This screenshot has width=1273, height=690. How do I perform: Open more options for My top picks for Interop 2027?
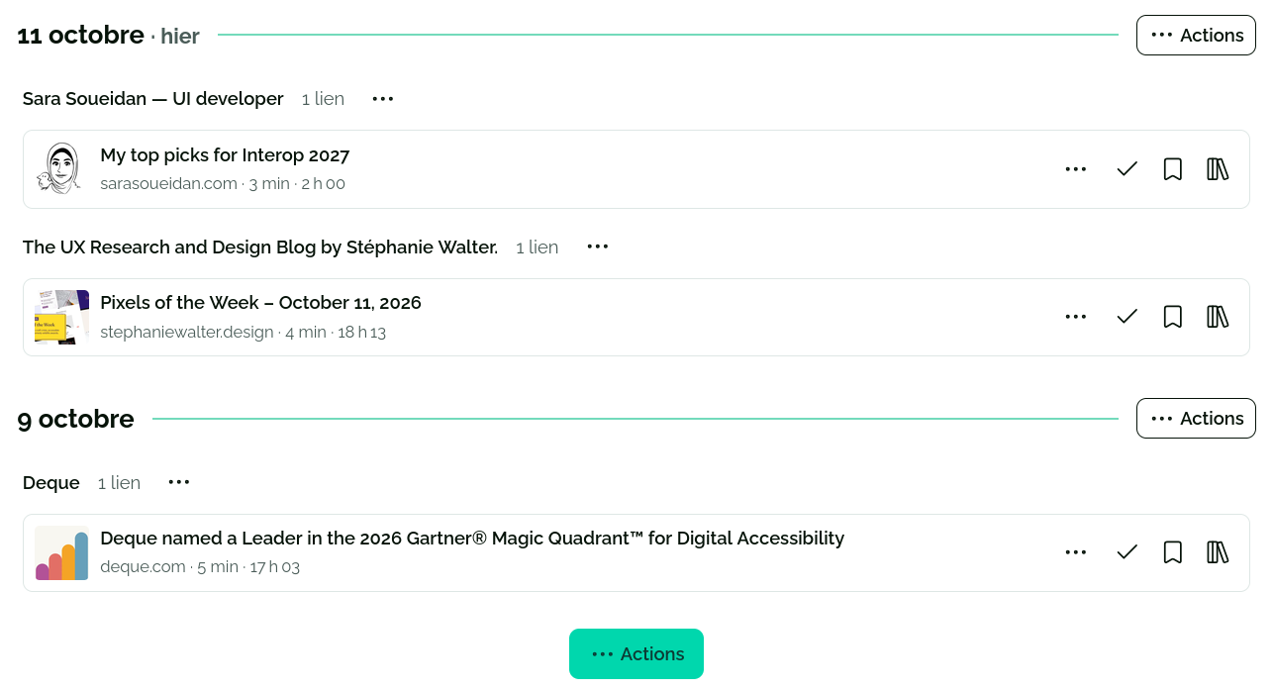[1076, 169]
